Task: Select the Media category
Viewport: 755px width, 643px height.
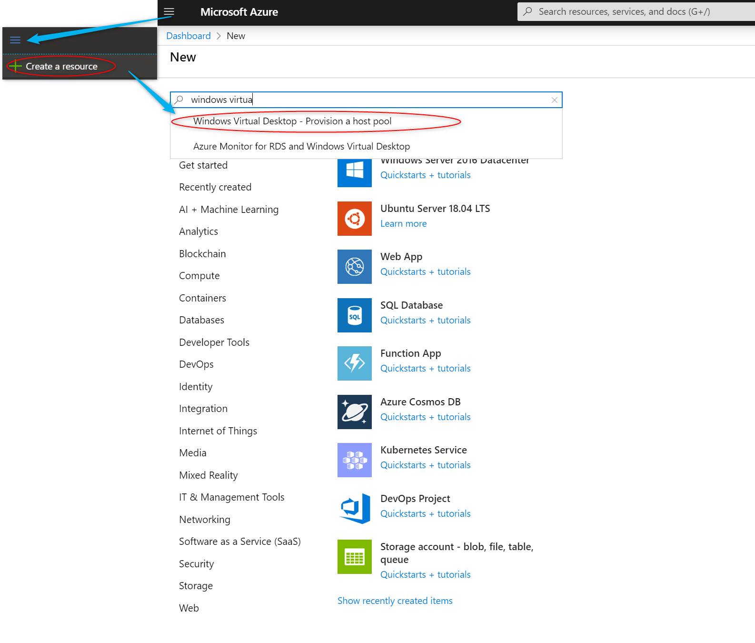Action: click(x=193, y=453)
